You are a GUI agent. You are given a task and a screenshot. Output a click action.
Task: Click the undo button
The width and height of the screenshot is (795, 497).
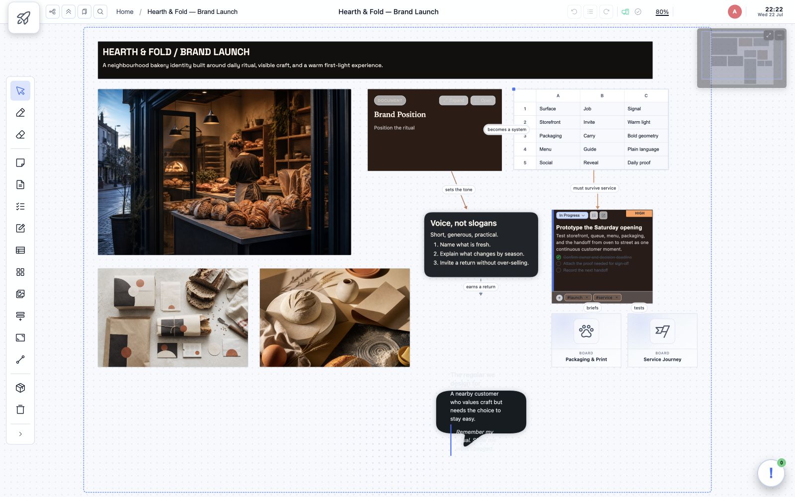(x=574, y=11)
